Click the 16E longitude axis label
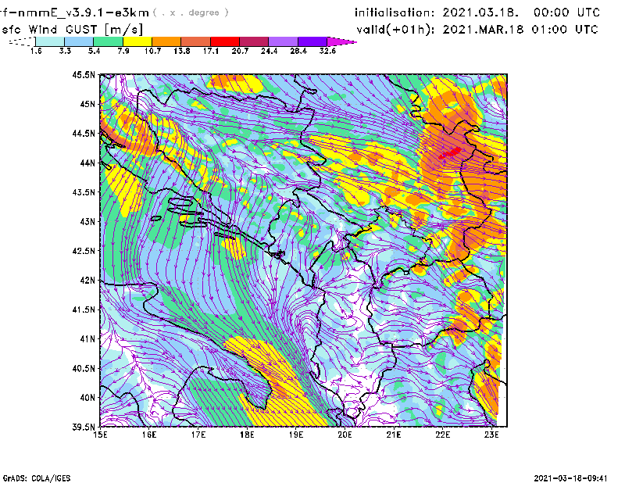 (149, 435)
